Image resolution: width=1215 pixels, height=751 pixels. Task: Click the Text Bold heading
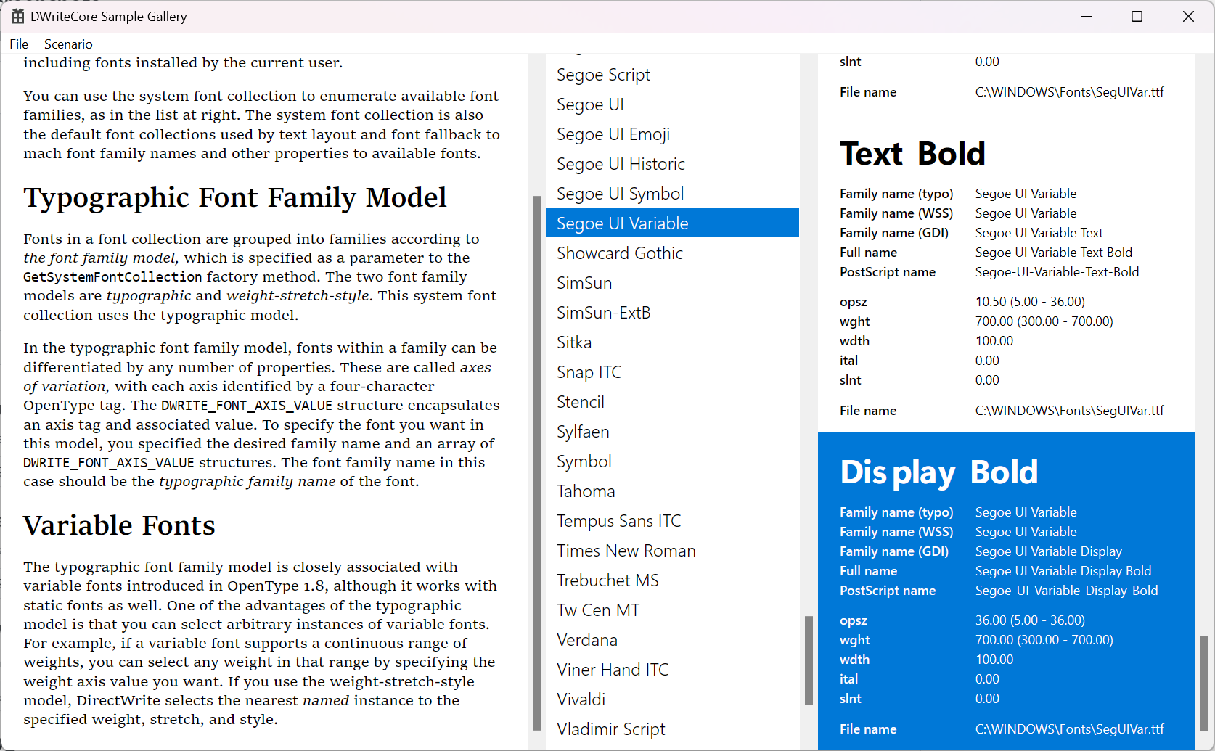[912, 153]
